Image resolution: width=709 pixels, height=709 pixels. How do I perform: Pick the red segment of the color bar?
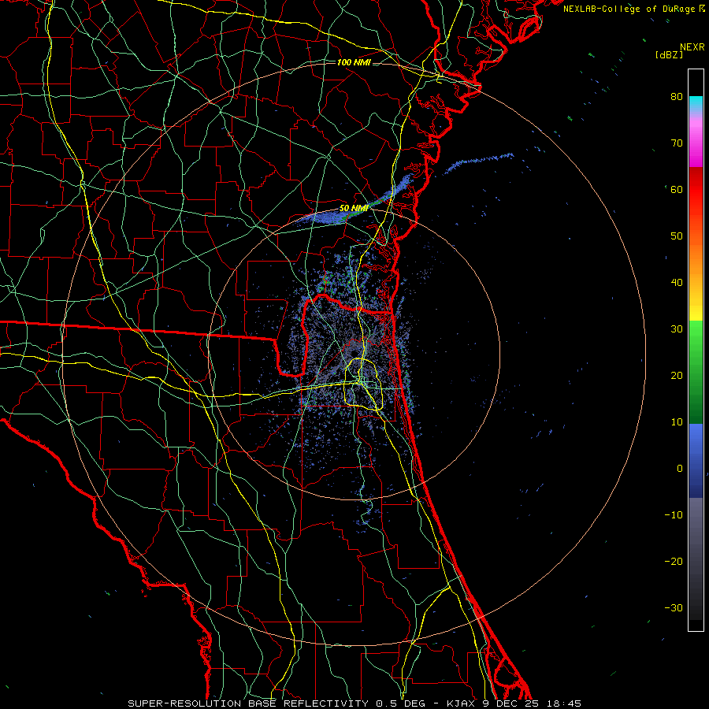pos(696,190)
